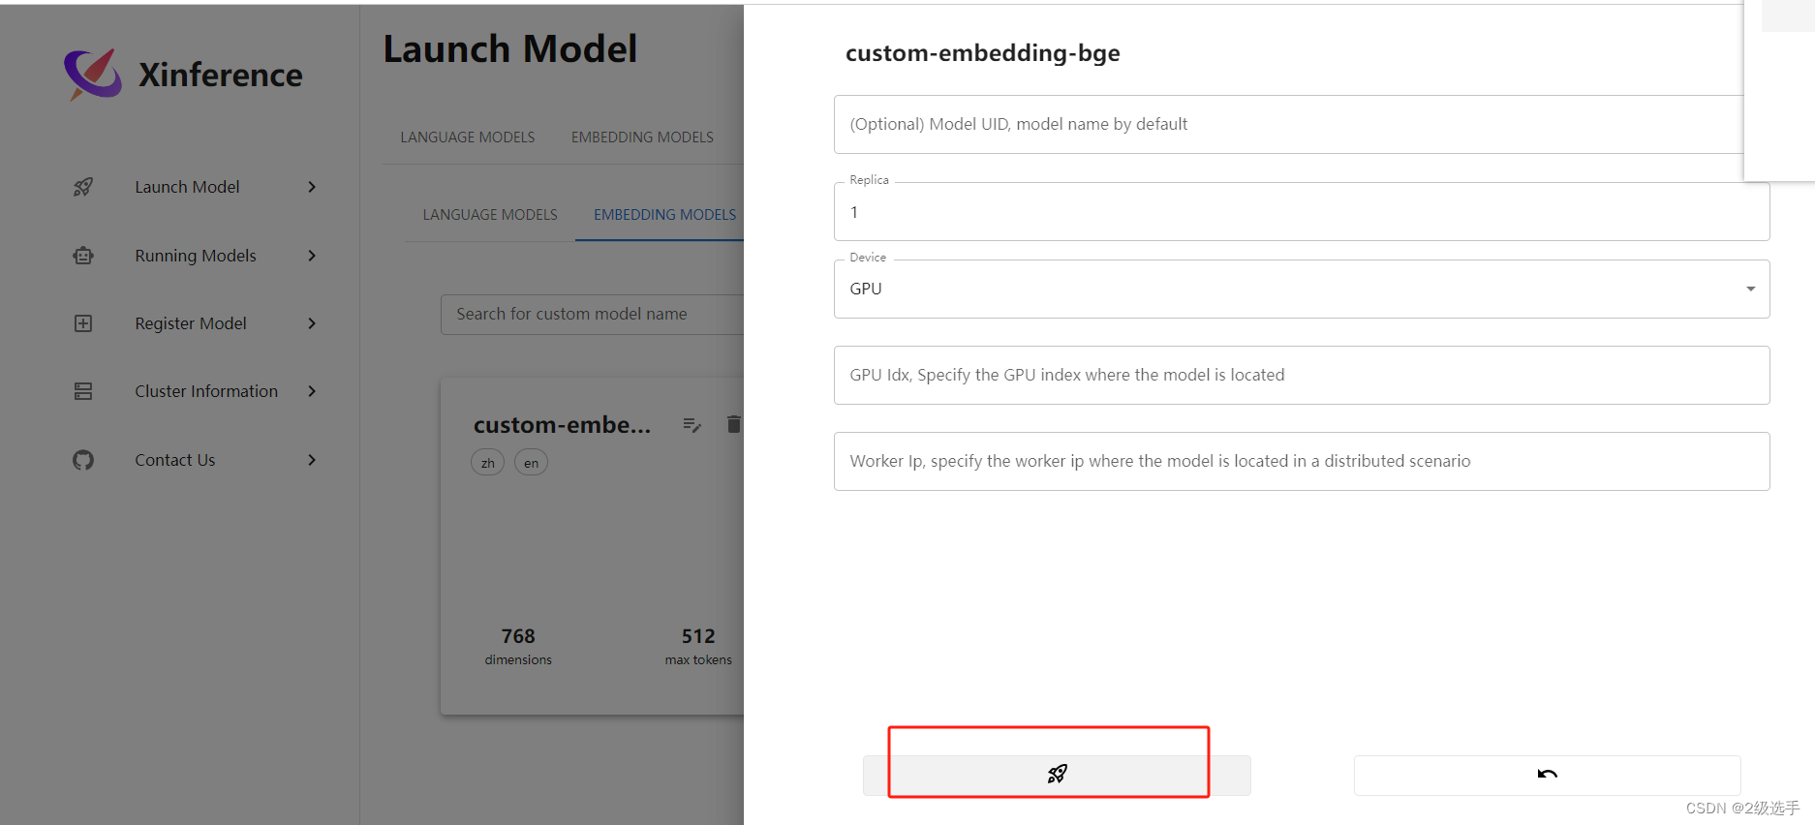Click the server icon beside Cluster Information

83,391
